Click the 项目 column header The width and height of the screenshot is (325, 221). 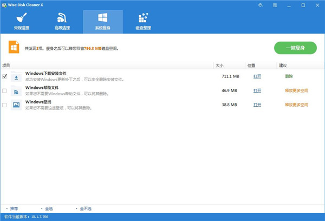point(107,66)
